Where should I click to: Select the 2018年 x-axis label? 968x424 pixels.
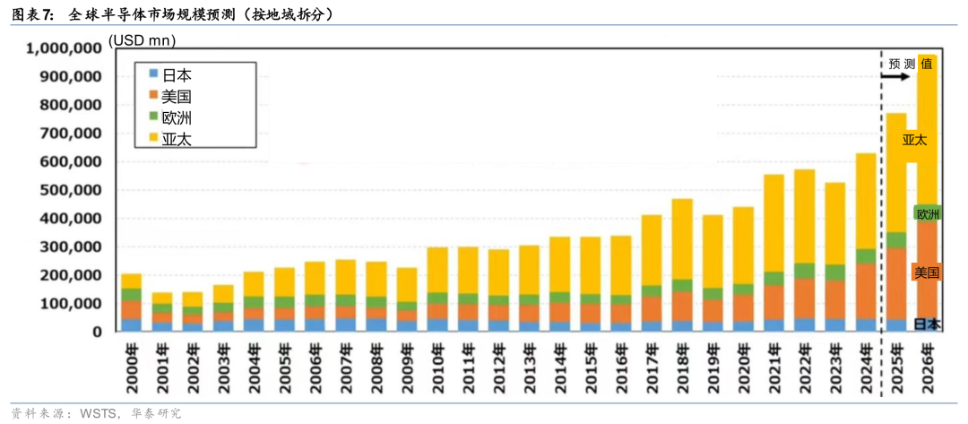[682, 368]
